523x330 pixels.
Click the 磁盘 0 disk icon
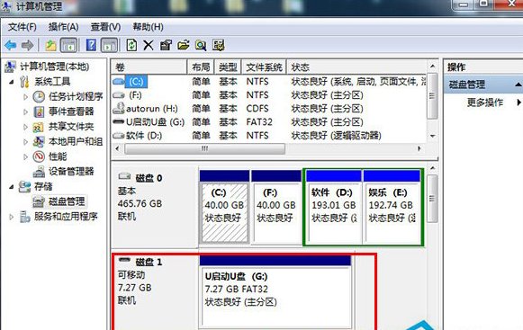tap(125, 176)
